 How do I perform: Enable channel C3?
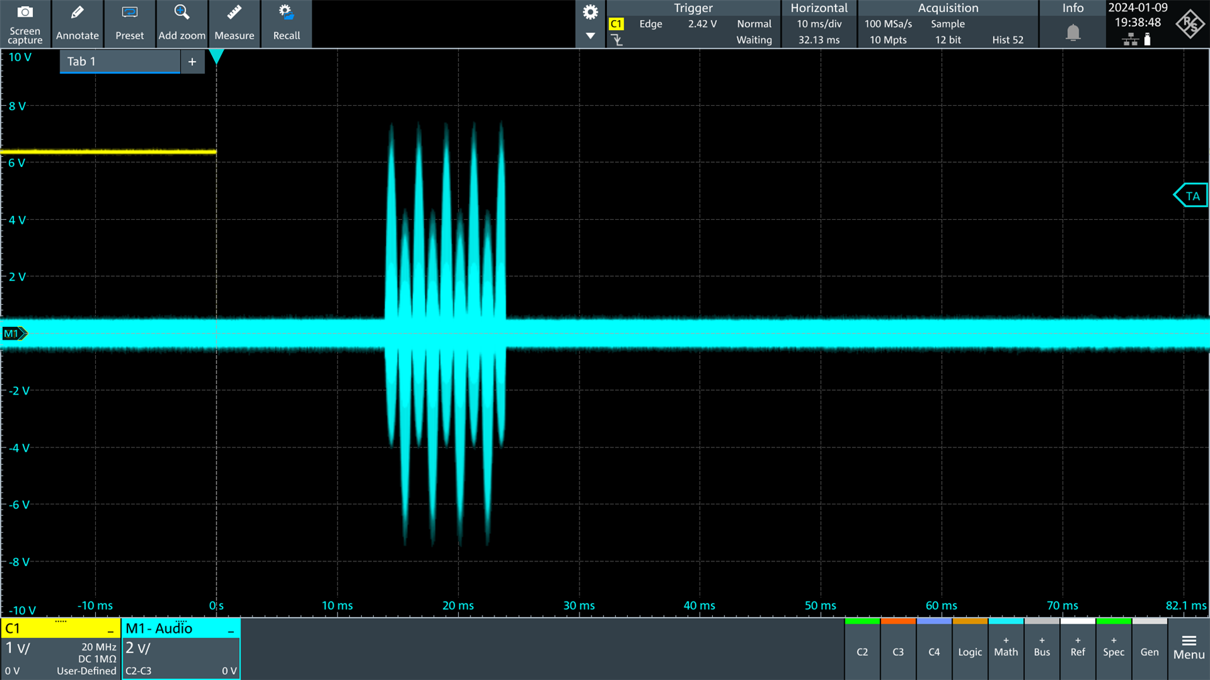click(x=898, y=648)
